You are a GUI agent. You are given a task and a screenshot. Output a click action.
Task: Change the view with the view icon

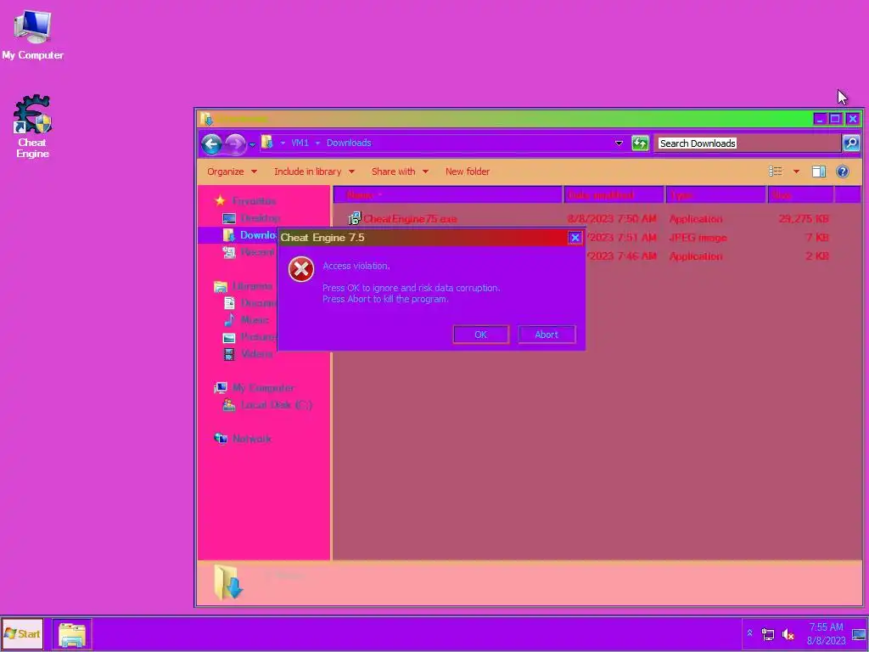click(x=776, y=171)
